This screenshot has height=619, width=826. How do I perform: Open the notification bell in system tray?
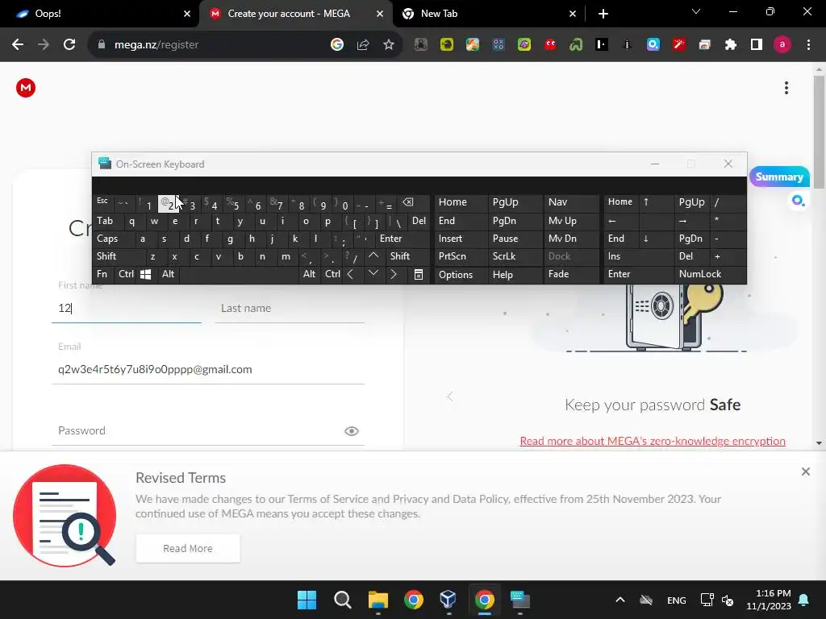[804, 600]
